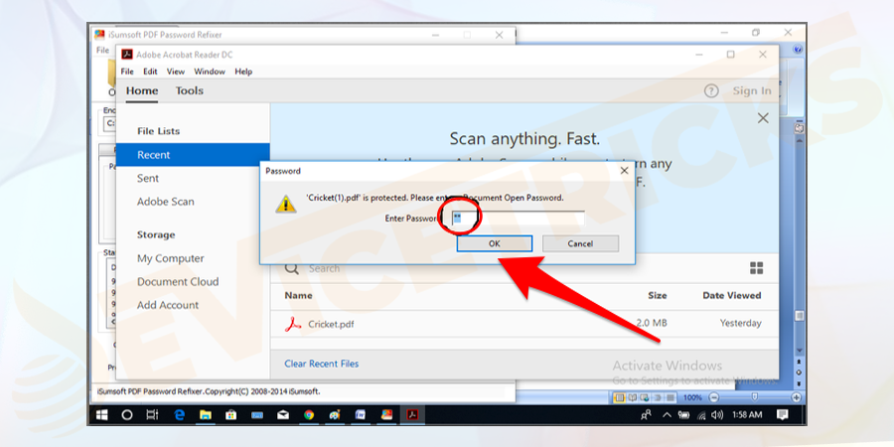Open the Windows Start menu

click(x=101, y=415)
